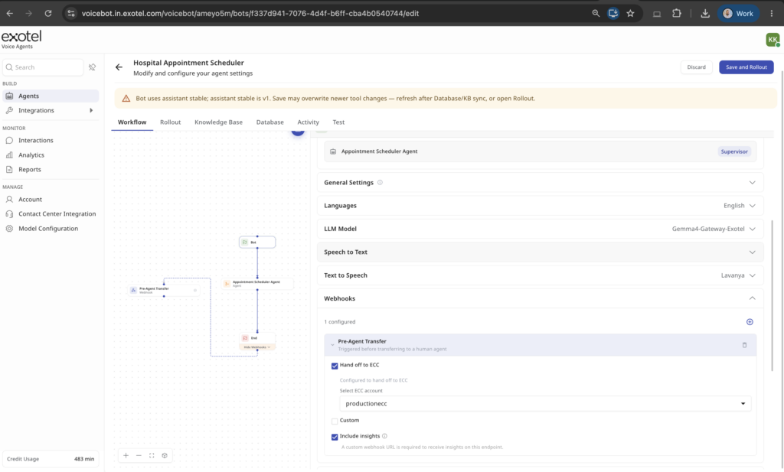Click the sidebar Search field
Viewport: 784px width, 472px height.
pos(43,67)
